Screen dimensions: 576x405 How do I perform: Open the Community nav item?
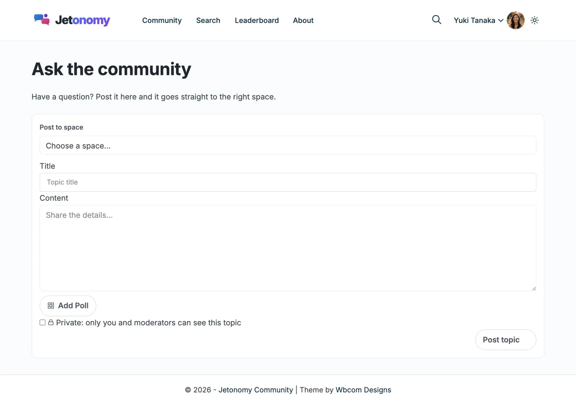point(162,21)
